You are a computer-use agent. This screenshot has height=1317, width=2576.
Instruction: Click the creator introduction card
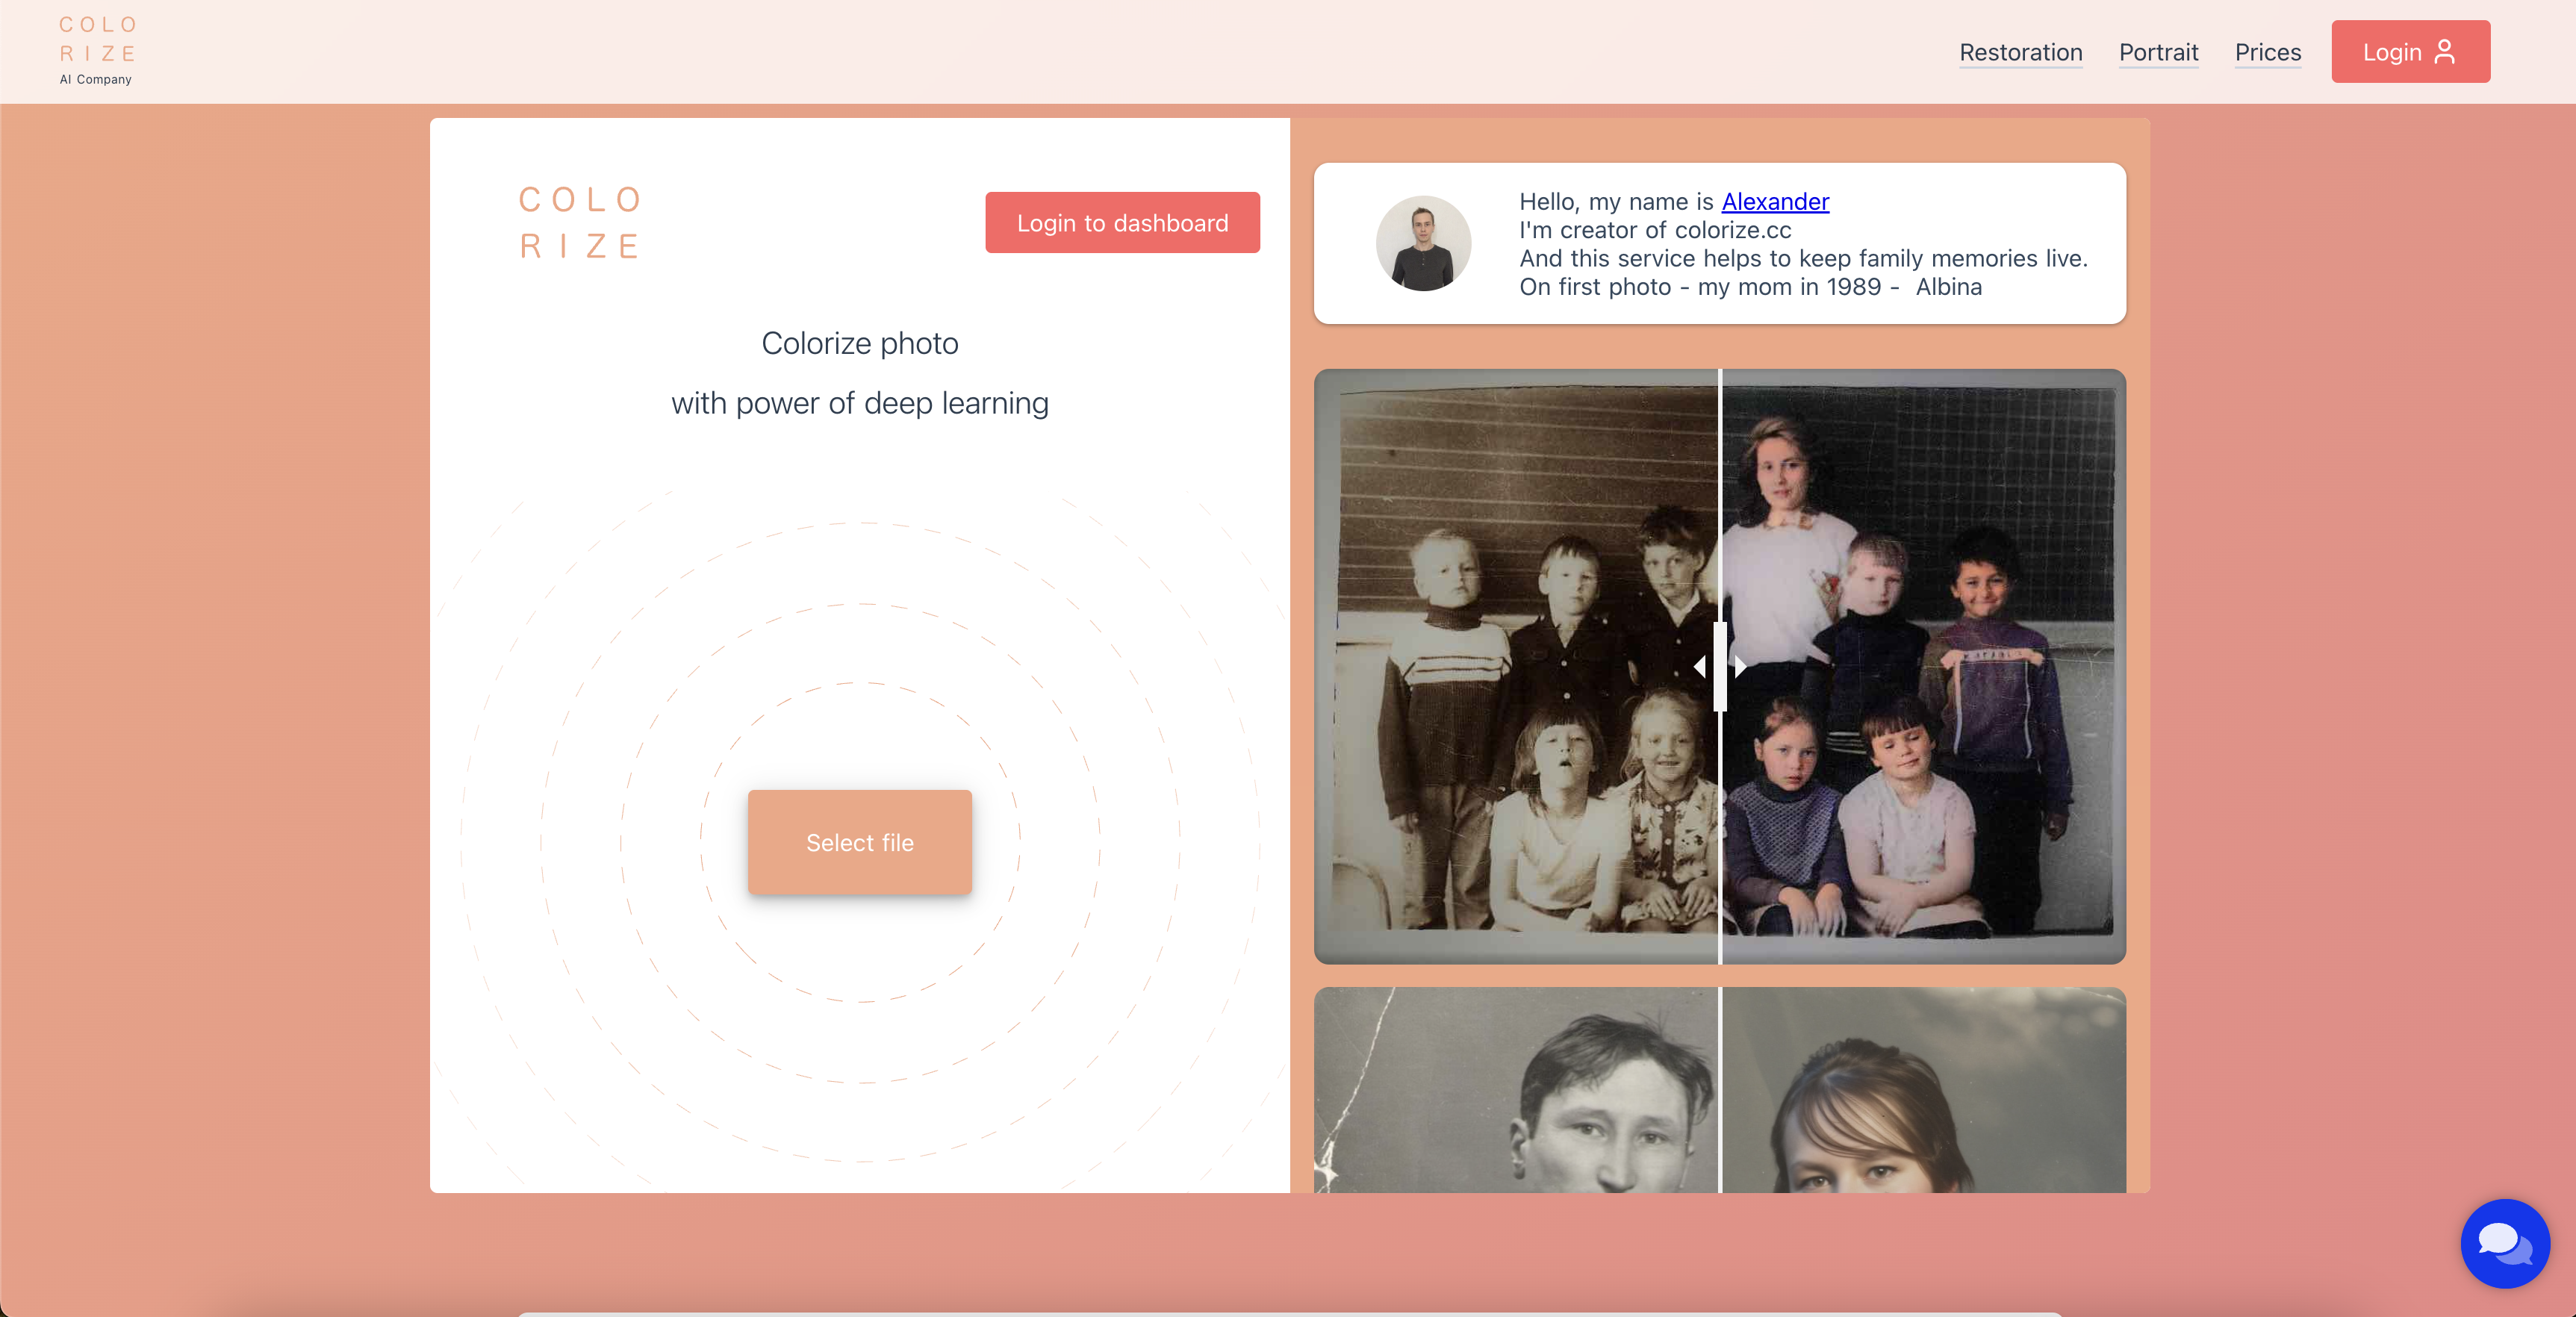coord(1719,243)
